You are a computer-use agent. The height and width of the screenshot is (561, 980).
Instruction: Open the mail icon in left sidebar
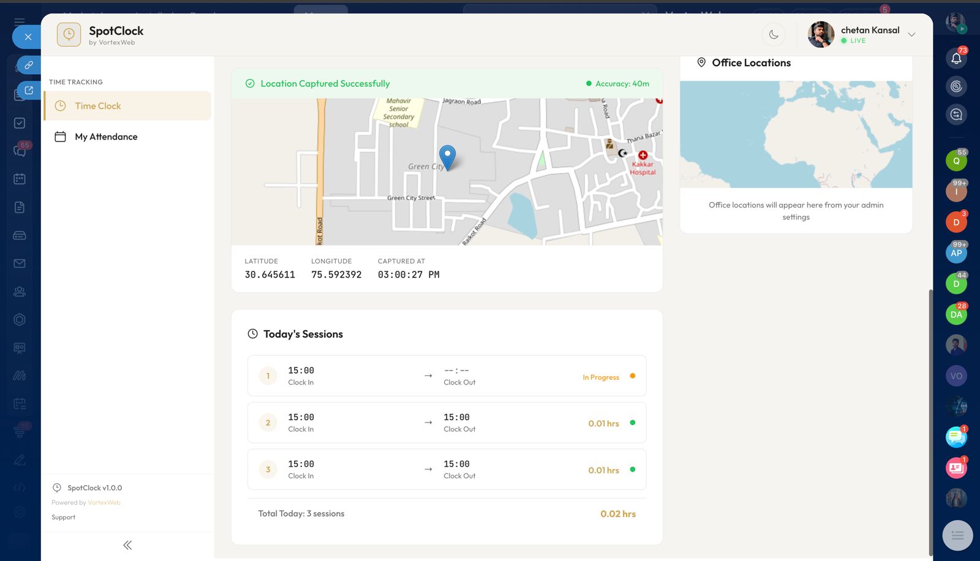coord(20,263)
